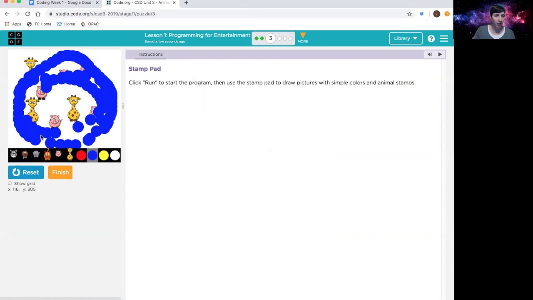Go to level 6 bubble
This screenshot has width=533, height=300.
click(x=290, y=38)
